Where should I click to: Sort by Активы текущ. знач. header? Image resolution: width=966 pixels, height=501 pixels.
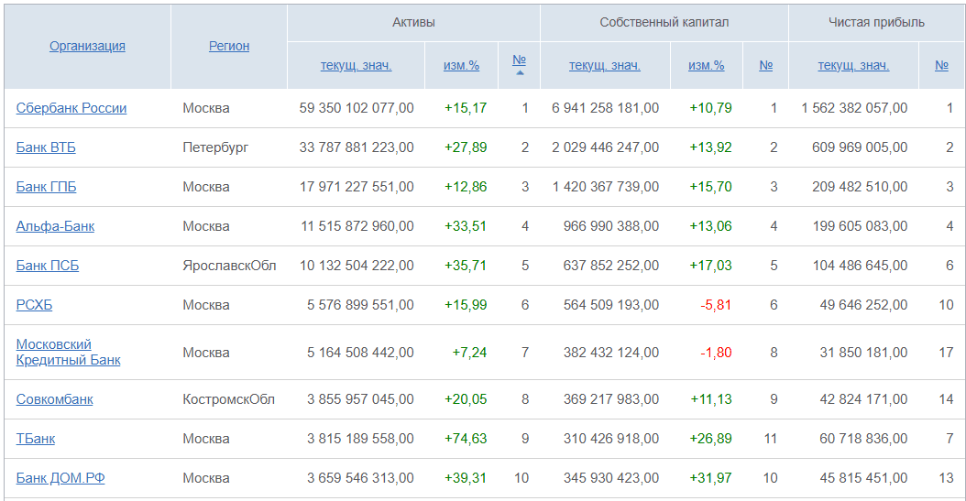[x=357, y=66]
